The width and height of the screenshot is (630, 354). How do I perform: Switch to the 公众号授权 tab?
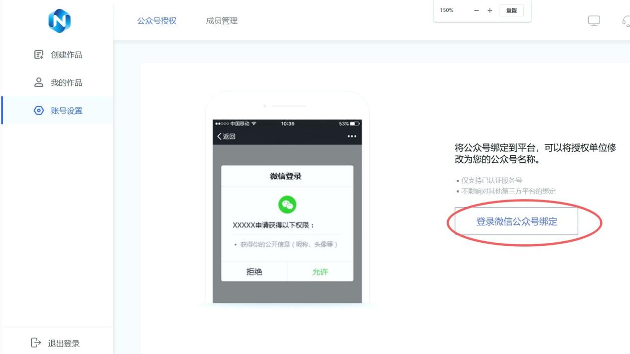pyautogui.click(x=157, y=21)
